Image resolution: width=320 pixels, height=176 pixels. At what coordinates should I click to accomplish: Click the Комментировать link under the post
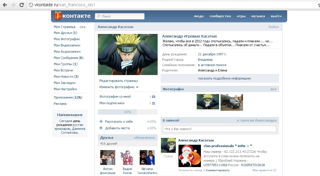(218, 170)
